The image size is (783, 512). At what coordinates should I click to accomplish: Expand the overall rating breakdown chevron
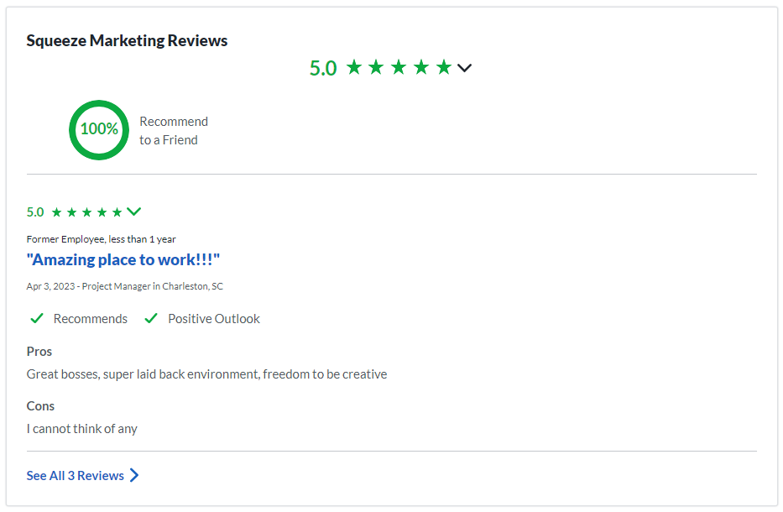(x=464, y=68)
